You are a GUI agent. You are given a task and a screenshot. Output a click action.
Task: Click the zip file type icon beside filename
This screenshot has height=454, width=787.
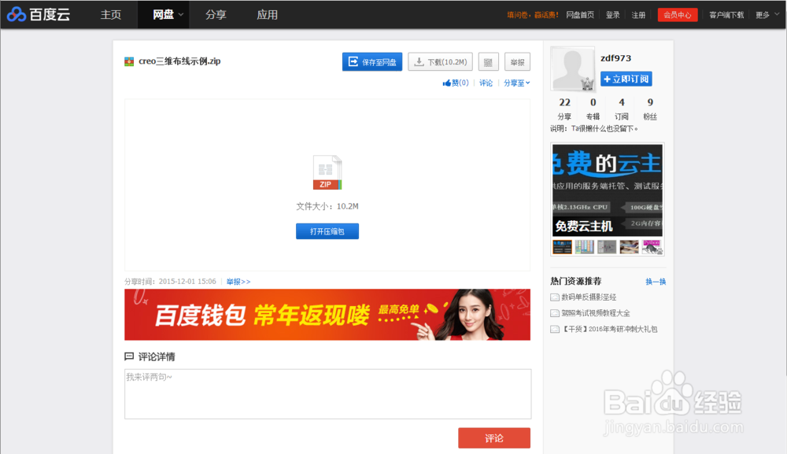[x=129, y=61]
